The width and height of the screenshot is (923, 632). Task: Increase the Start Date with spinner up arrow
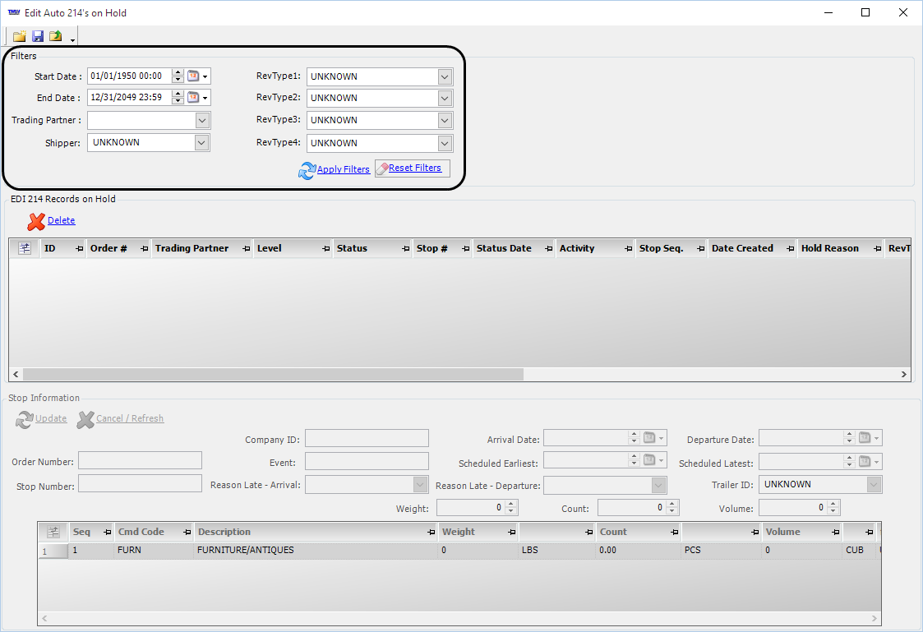(178, 73)
